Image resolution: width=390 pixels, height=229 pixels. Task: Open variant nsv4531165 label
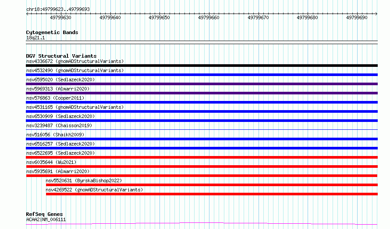75,107
